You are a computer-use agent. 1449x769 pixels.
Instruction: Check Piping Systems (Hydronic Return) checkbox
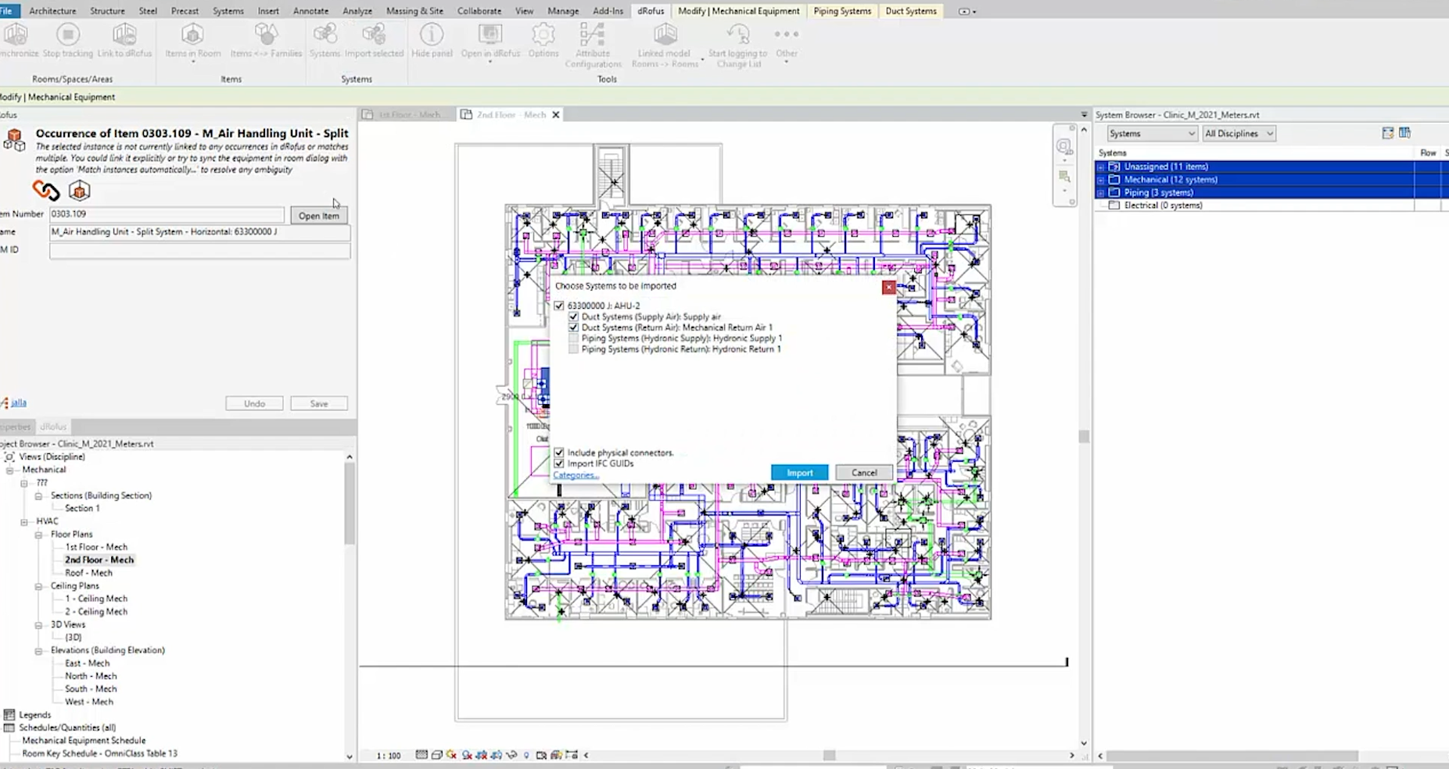tap(573, 349)
